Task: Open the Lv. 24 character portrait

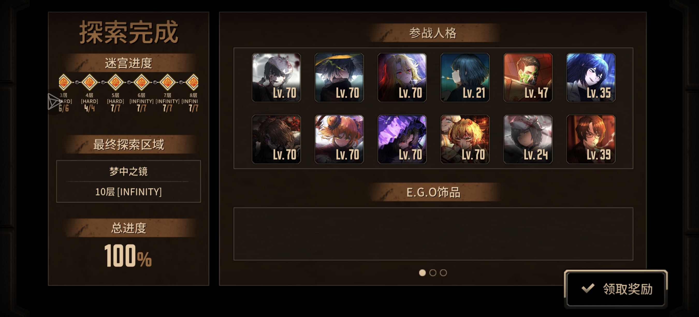Action: pyautogui.click(x=528, y=139)
